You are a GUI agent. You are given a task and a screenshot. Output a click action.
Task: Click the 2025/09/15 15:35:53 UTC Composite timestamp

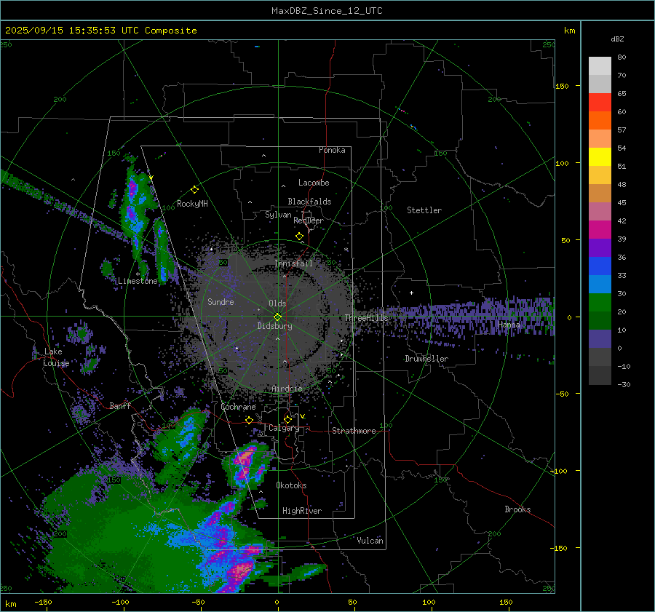(x=100, y=31)
